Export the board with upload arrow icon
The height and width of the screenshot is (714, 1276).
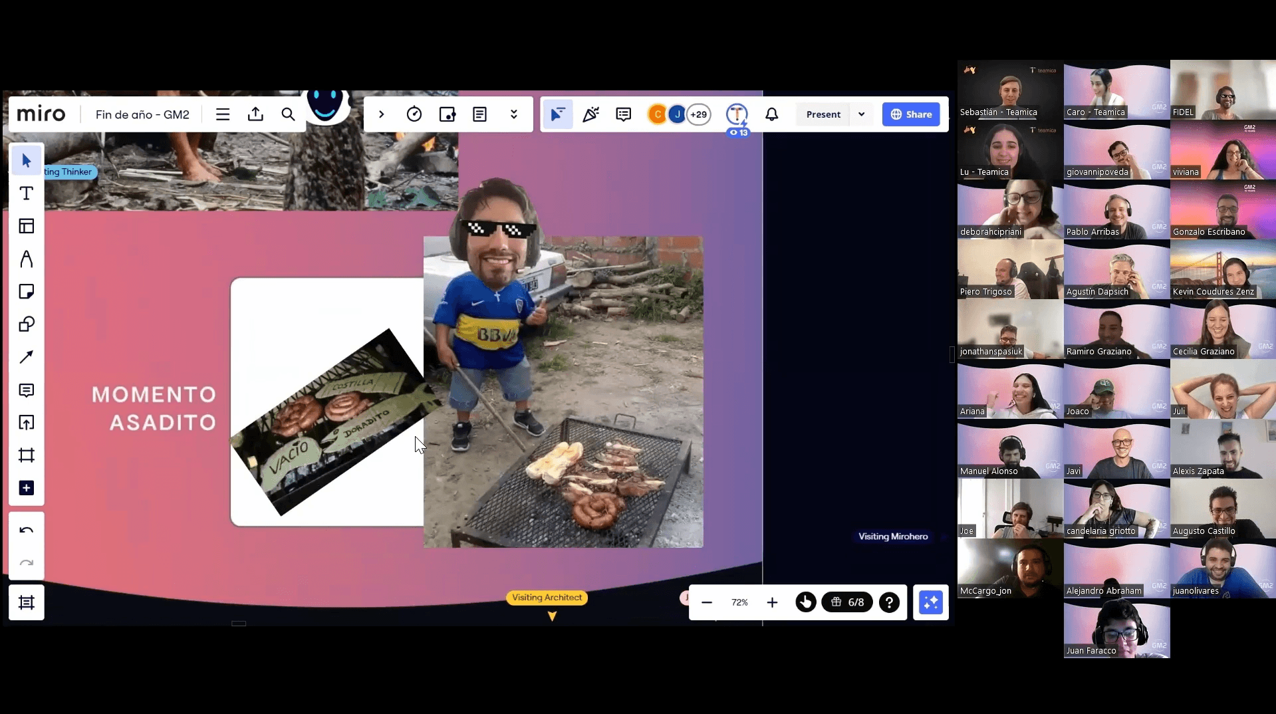pos(255,114)
